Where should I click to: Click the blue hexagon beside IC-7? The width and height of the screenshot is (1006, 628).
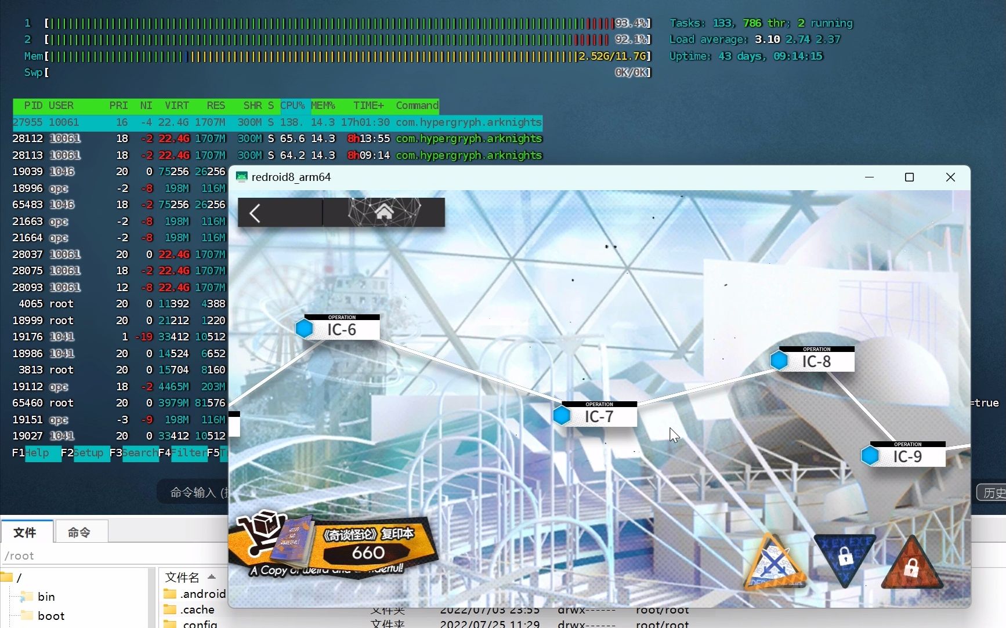point(561,415)
